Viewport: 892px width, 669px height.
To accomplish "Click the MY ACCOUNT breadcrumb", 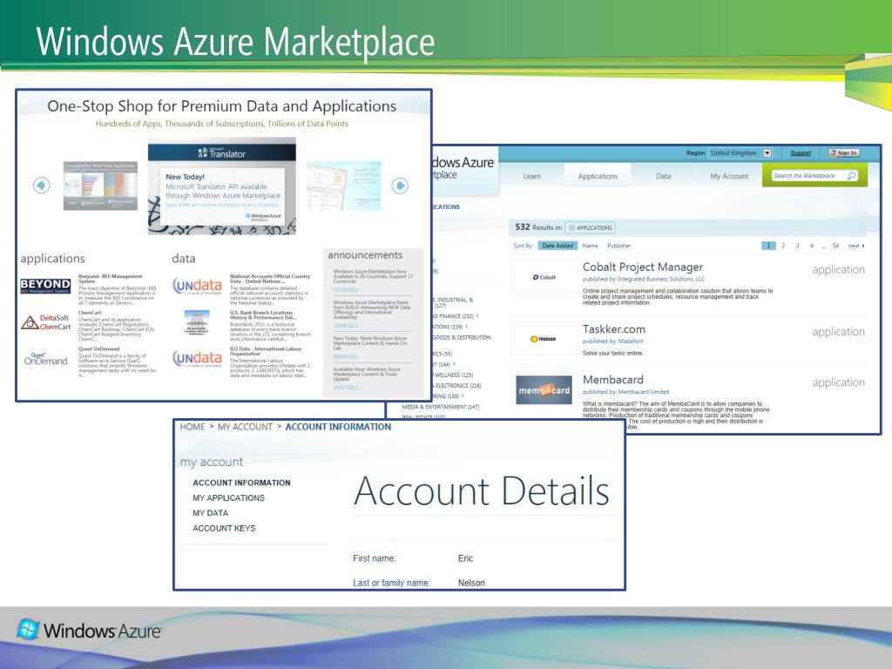I will coord(245,427).
